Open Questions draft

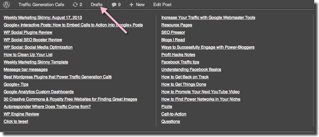pyautogui.click(x=170, y=121)
